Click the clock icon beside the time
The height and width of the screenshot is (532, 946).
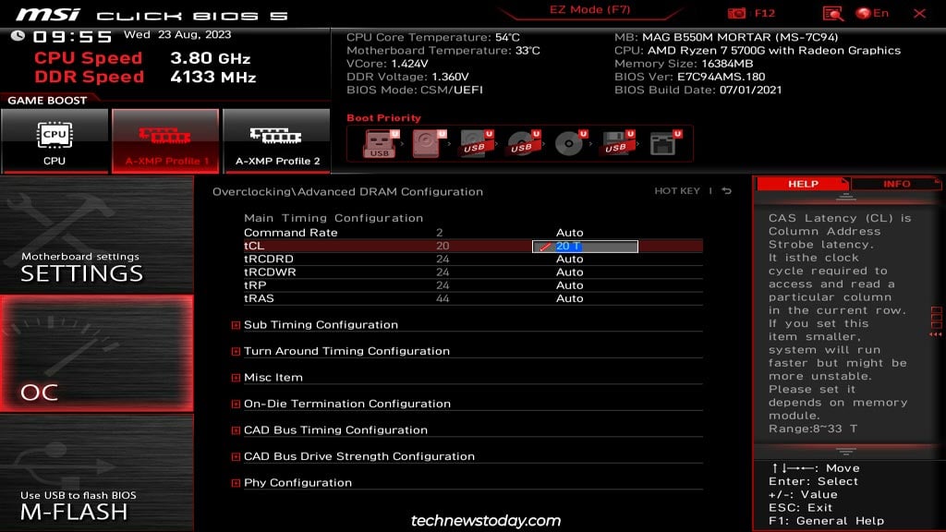coord(18,36)
